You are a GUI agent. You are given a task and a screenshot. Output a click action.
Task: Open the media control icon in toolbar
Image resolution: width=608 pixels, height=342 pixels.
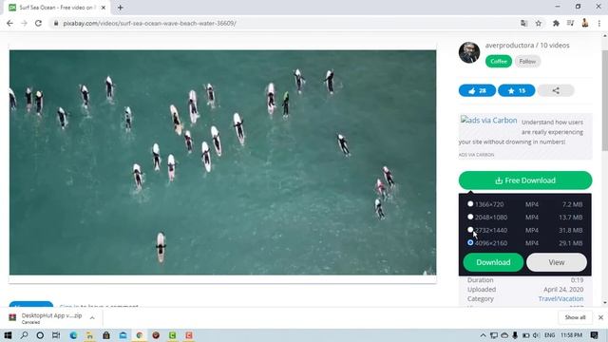[x=570, y=23]
